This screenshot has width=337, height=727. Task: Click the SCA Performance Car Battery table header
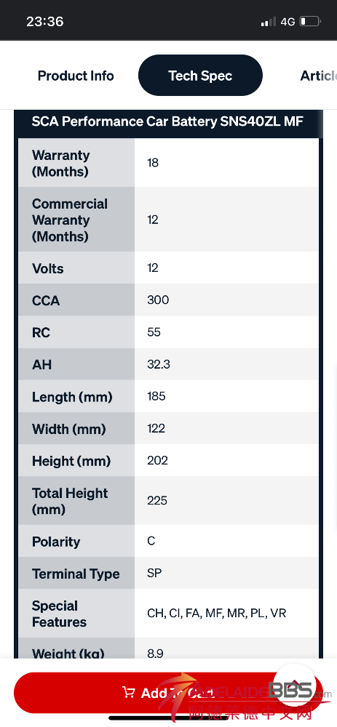click(167, 121)
